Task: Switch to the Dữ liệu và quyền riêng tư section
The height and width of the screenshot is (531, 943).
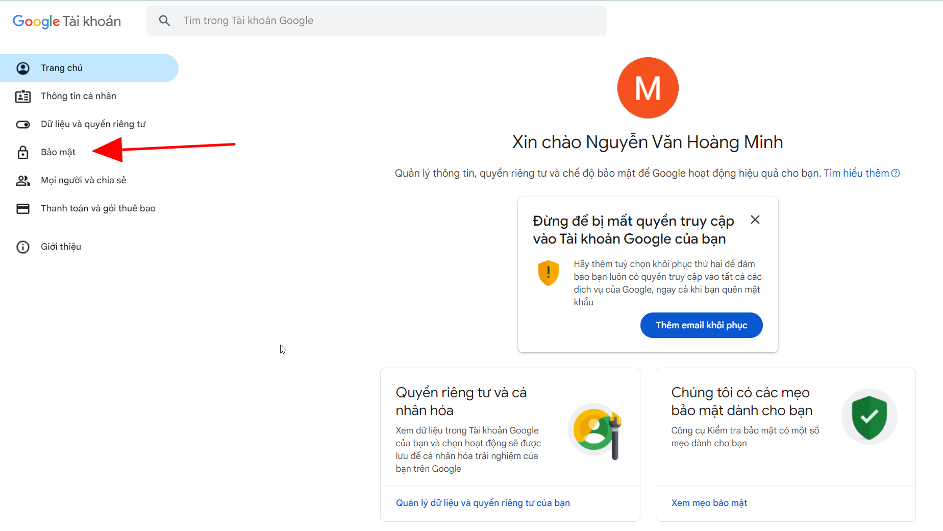Action: pyautogui.click(x=93, y=124)
